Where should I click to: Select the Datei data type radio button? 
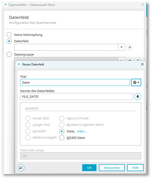(62, 131)
